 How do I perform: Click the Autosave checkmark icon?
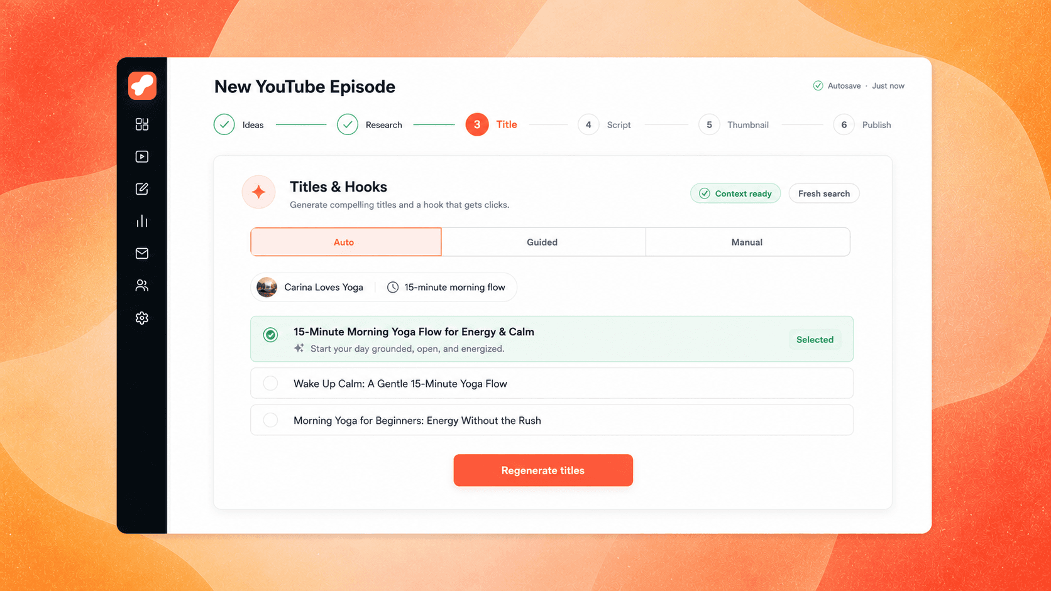click(x=818, y=85)
